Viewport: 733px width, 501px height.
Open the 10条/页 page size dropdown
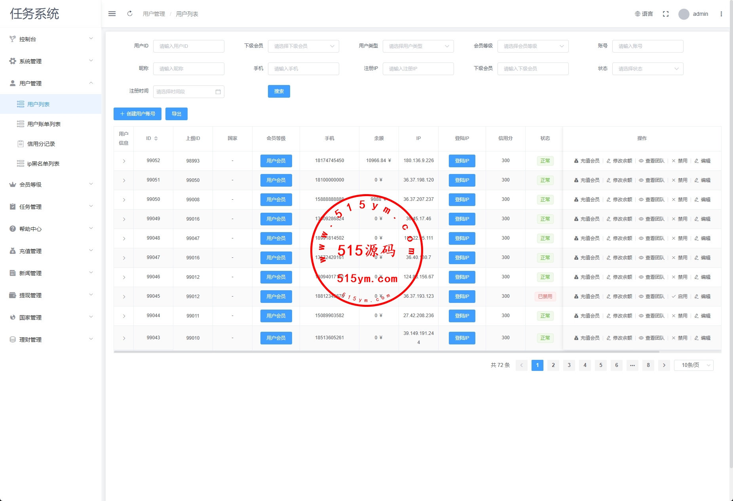point(693,365)
